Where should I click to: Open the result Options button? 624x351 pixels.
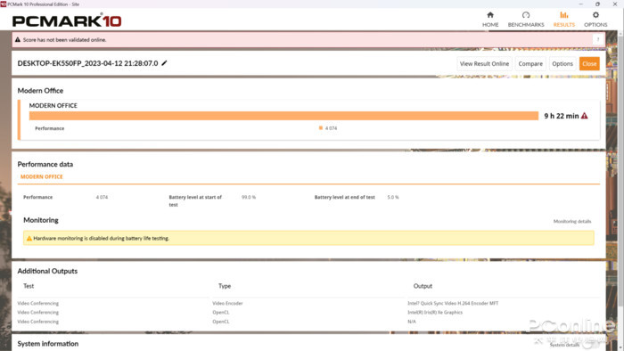click(562, 63)
